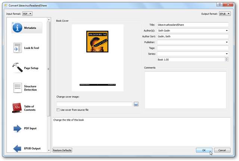Click inside the Comments text area

tap(185, 90)
